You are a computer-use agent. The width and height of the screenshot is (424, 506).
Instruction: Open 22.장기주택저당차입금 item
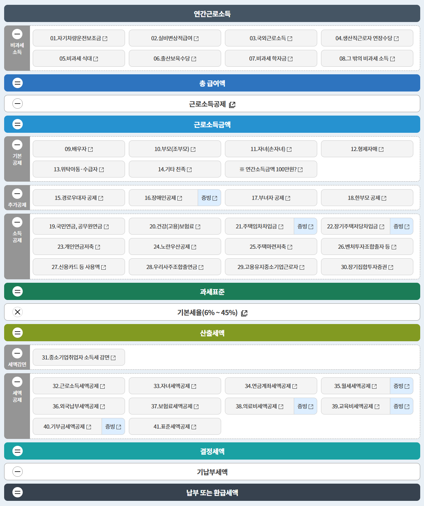[x=355, y=226]
